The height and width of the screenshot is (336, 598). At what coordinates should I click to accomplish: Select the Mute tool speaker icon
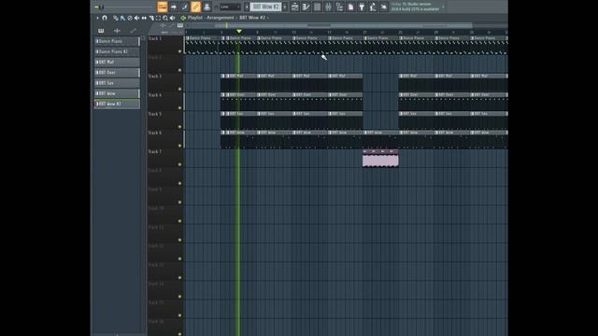coord(136,18)
